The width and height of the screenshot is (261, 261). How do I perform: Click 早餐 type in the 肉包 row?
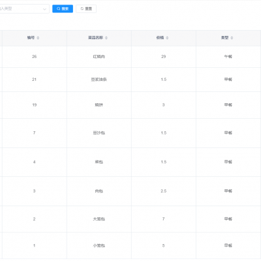pyautogui.click(x=228, y=191)
